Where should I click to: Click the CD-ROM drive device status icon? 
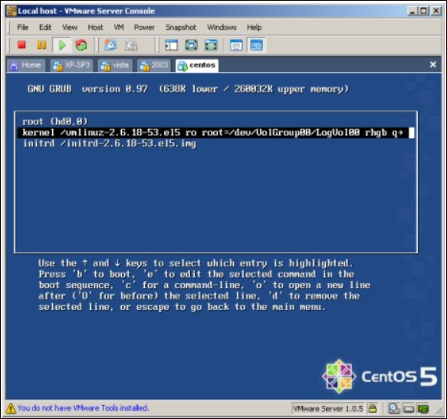coord(409,409)
